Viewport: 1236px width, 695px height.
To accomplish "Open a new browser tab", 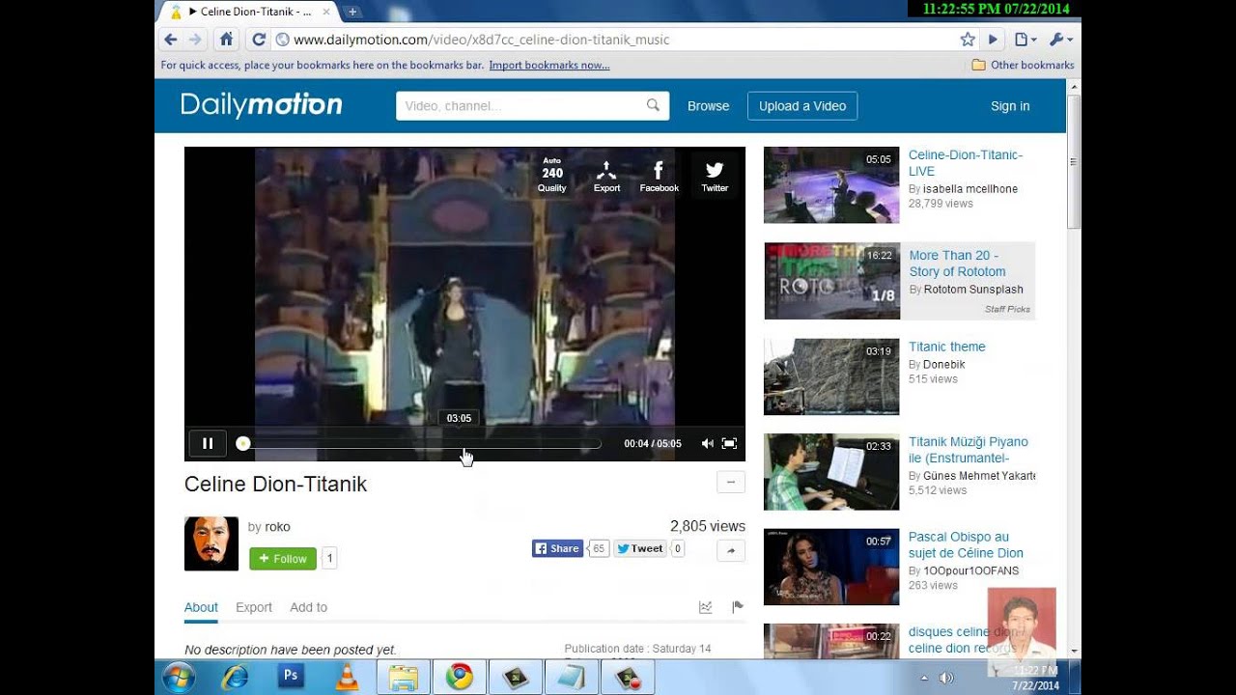I will click(x=352, y=12).
